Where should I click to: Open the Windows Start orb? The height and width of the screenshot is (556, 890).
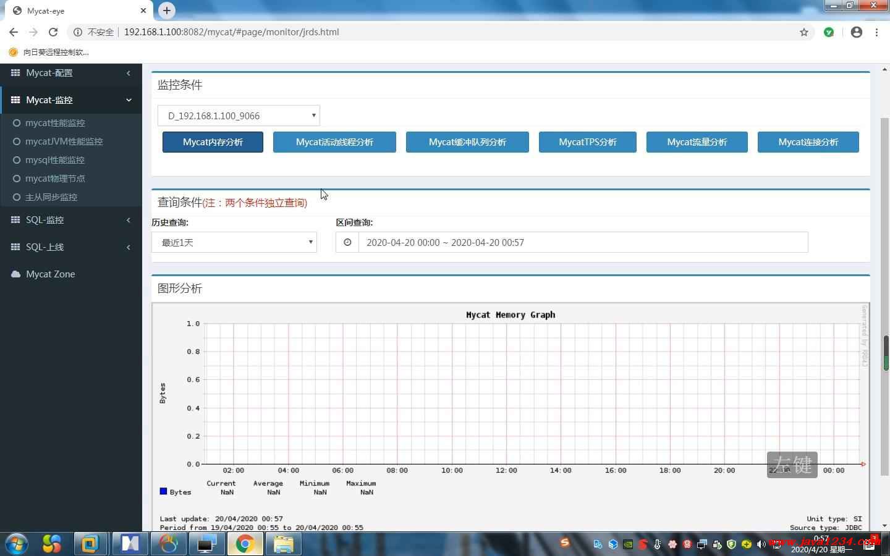tap(17, 544)
